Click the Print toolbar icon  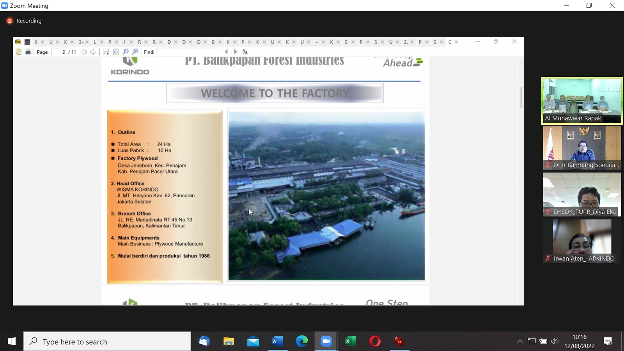pos(28,52)
